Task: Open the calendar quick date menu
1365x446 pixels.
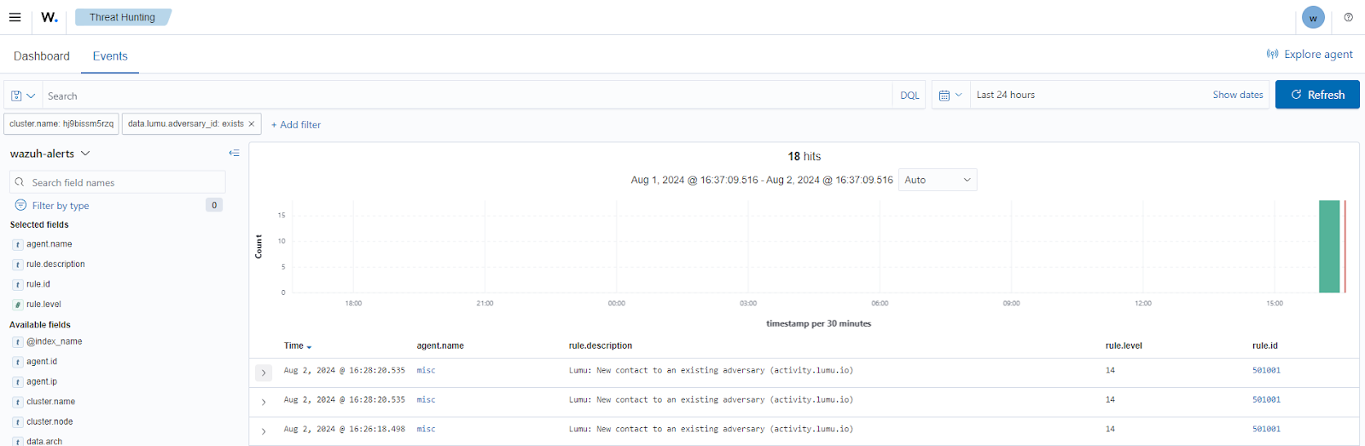Action: coord(950,96)
